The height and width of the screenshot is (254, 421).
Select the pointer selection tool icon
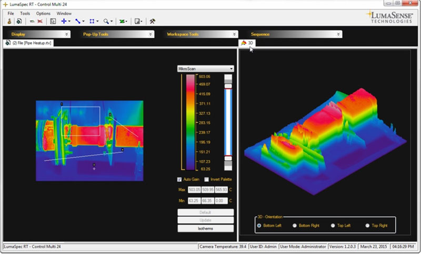[x=53, y=21]
